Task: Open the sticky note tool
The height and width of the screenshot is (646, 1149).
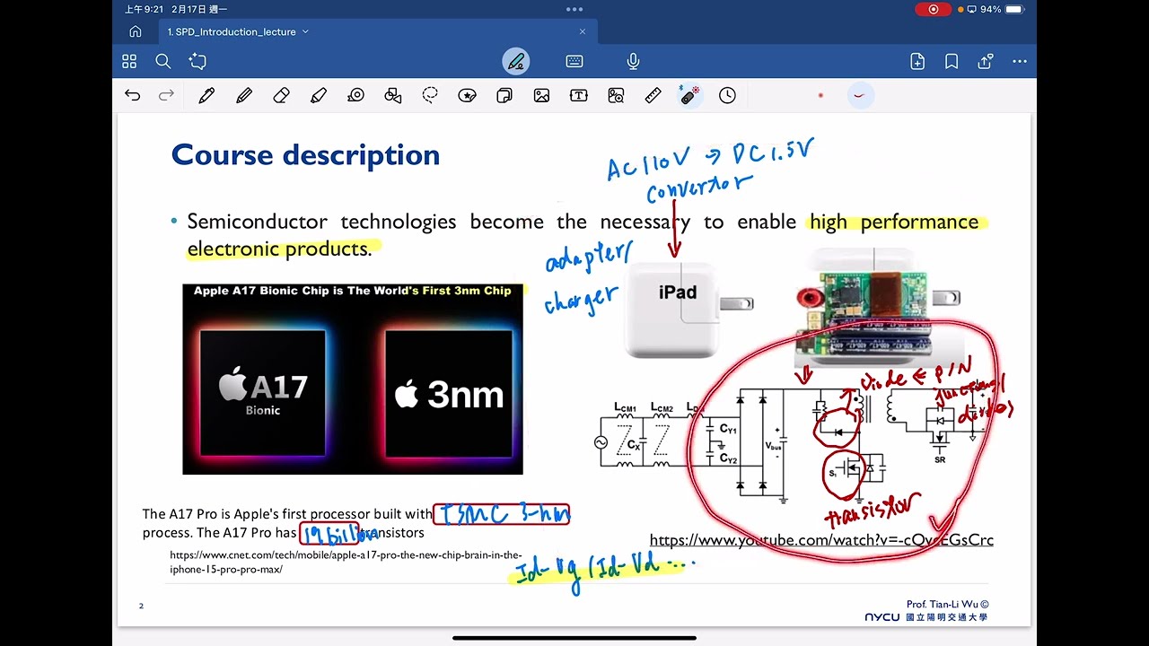Action: tap(504, 95)
